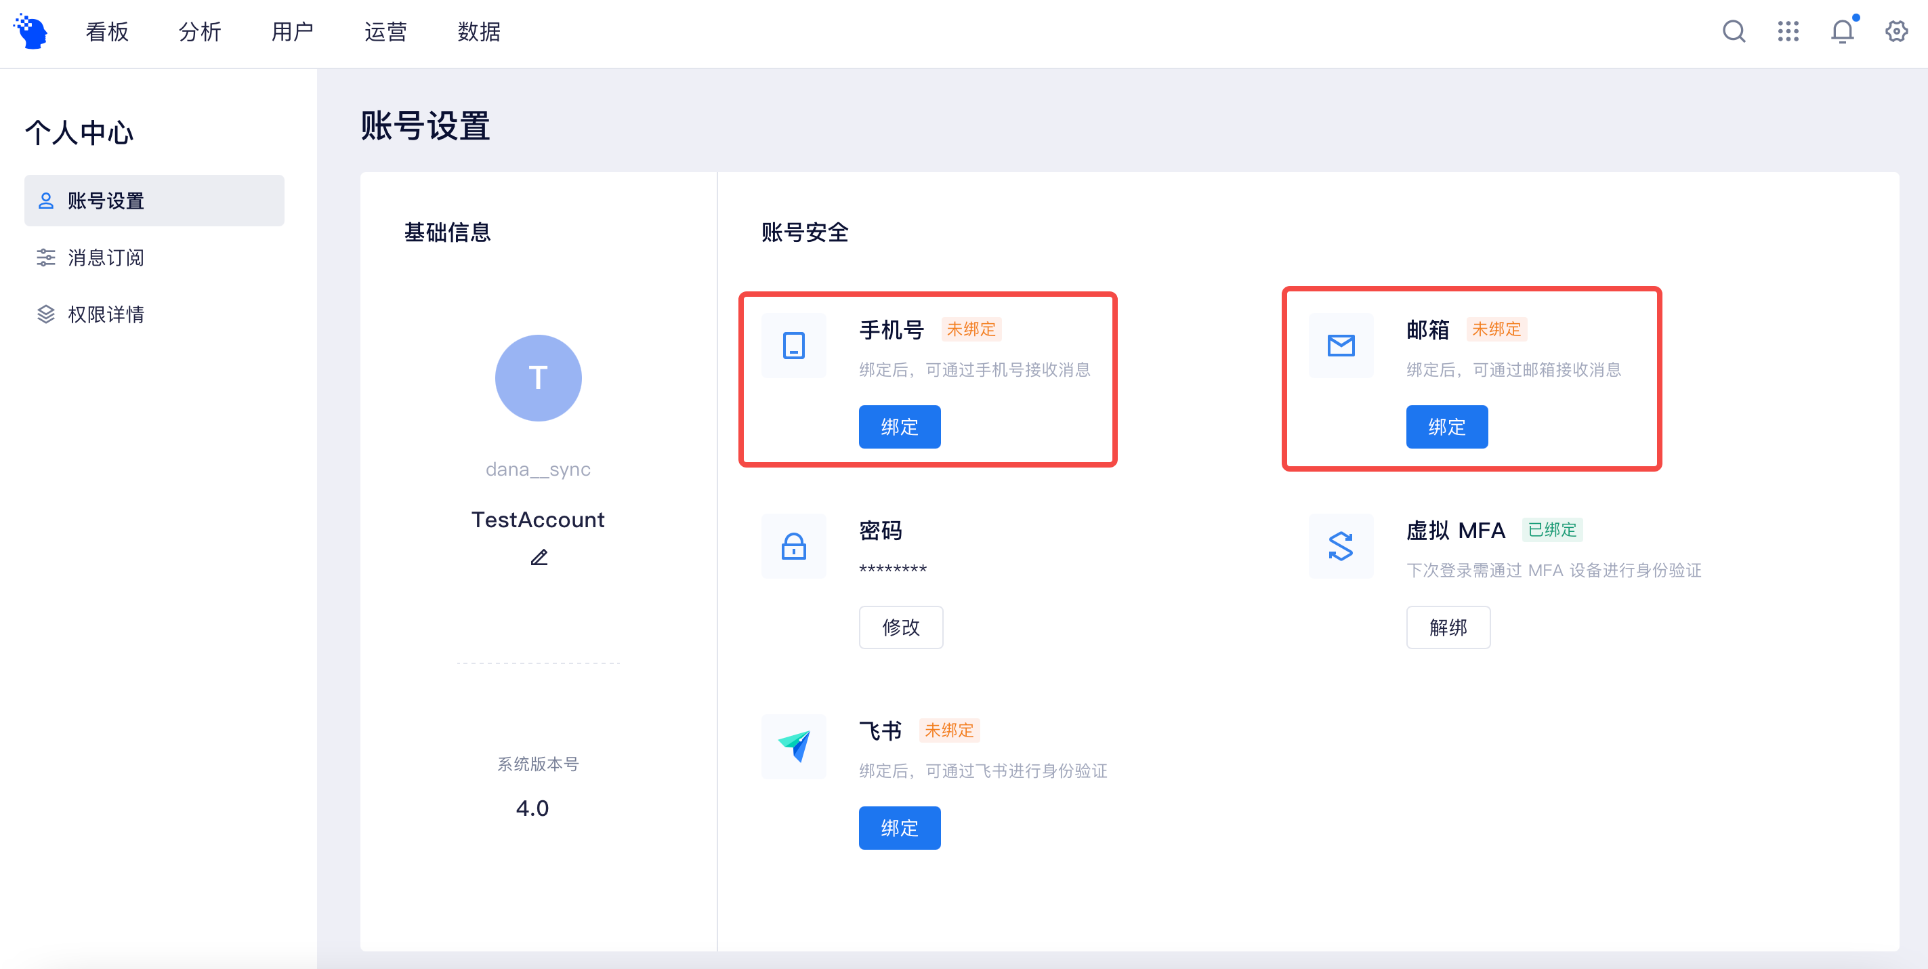Viewport: 1928px width, 969px height.
Task: Click the round T avatar
Action: point(538,378)
